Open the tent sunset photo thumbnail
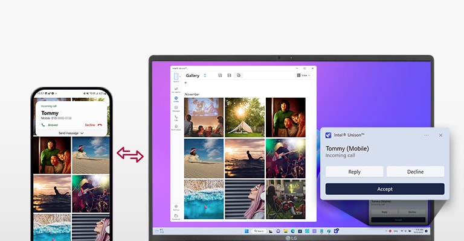The height and width of the screenshot is (241, 464). [245, 117]
